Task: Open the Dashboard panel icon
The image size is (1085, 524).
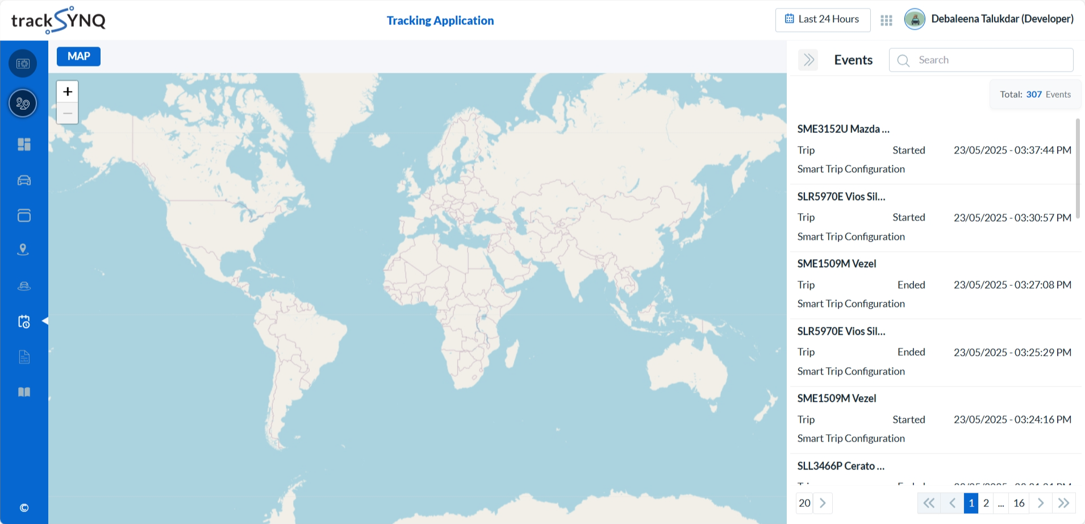Action: pos(23,144)
